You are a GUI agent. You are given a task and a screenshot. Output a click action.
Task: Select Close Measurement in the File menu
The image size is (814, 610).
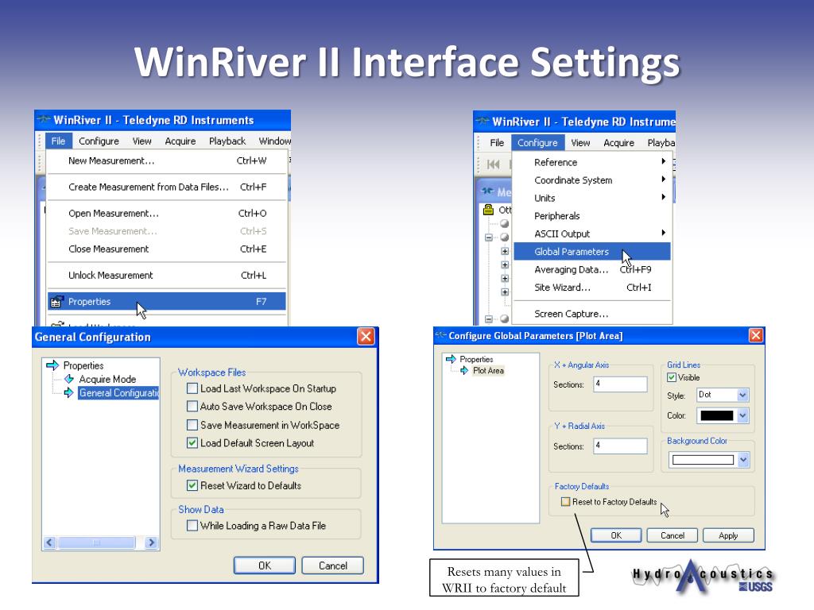pos(167,249)
